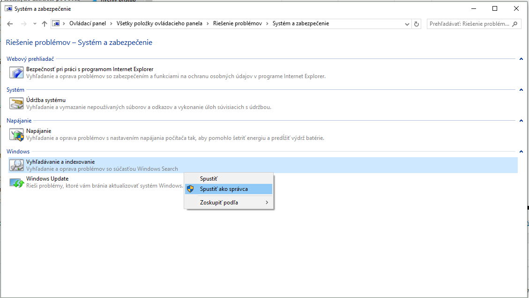Click Windows Search description under Vyhľadávanie a indexovanie
Viewport: 529px width, 298px height.
[x=102, y=169]
